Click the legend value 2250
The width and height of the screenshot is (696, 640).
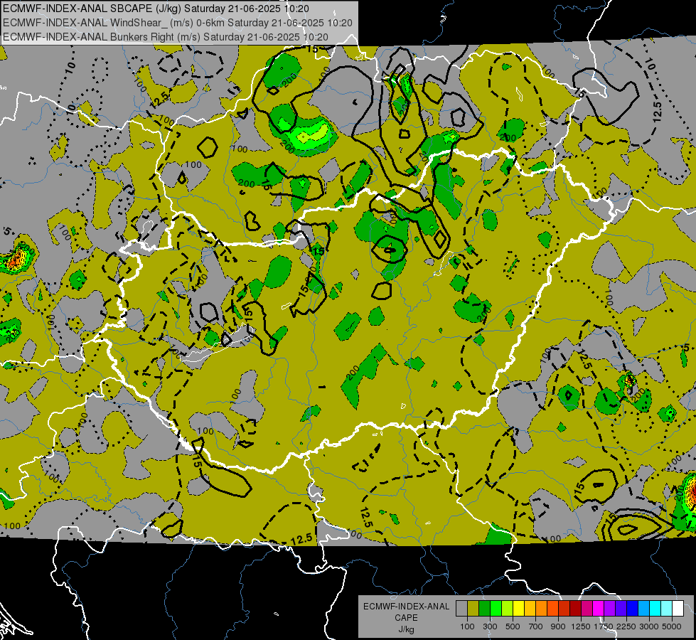coord(626,626)
